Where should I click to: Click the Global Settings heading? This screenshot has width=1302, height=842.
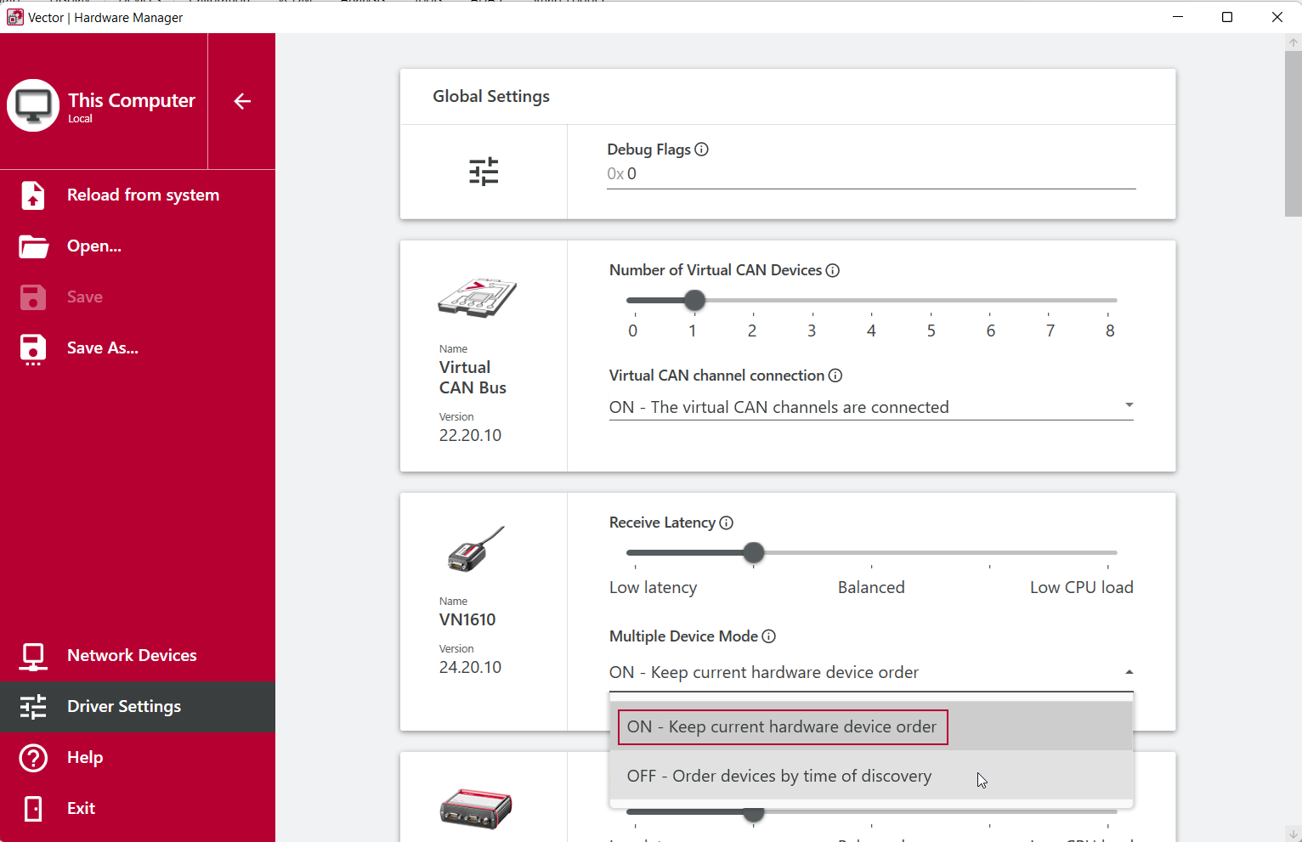(x=491, y=96)
